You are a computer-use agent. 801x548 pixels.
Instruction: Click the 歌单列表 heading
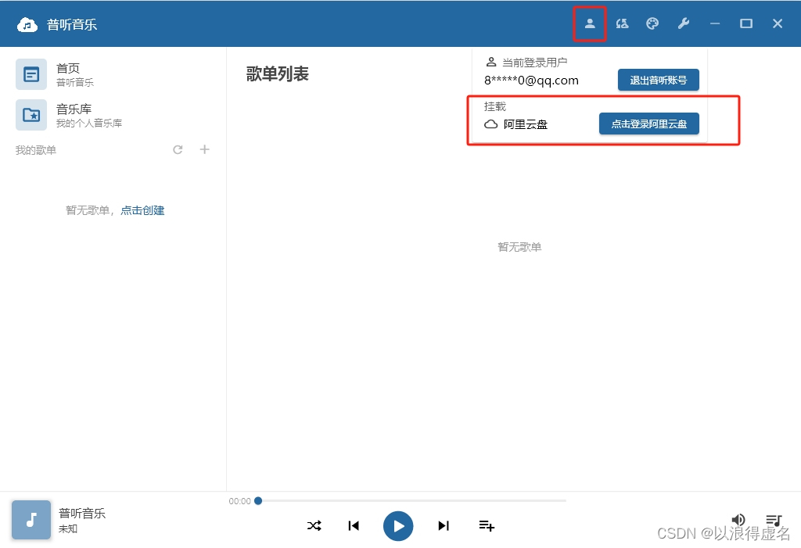tap(278, 74)
